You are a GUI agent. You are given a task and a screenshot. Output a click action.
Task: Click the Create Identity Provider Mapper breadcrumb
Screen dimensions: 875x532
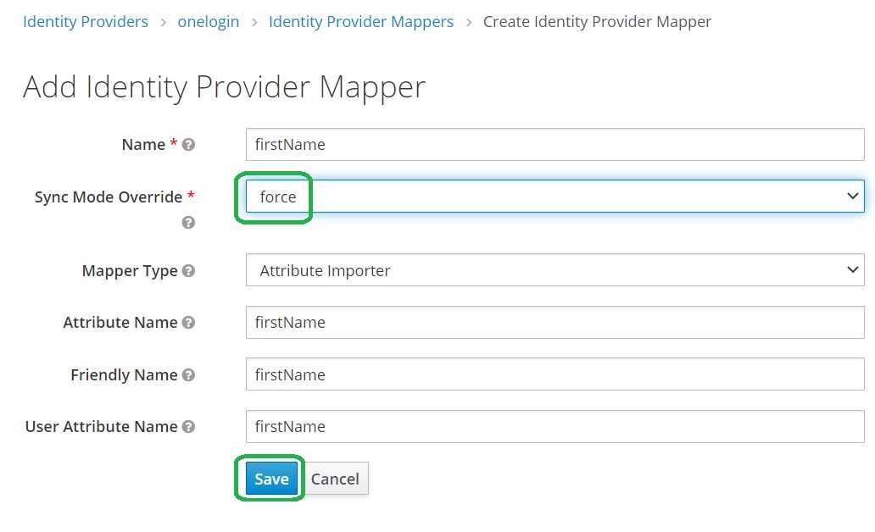597,22
